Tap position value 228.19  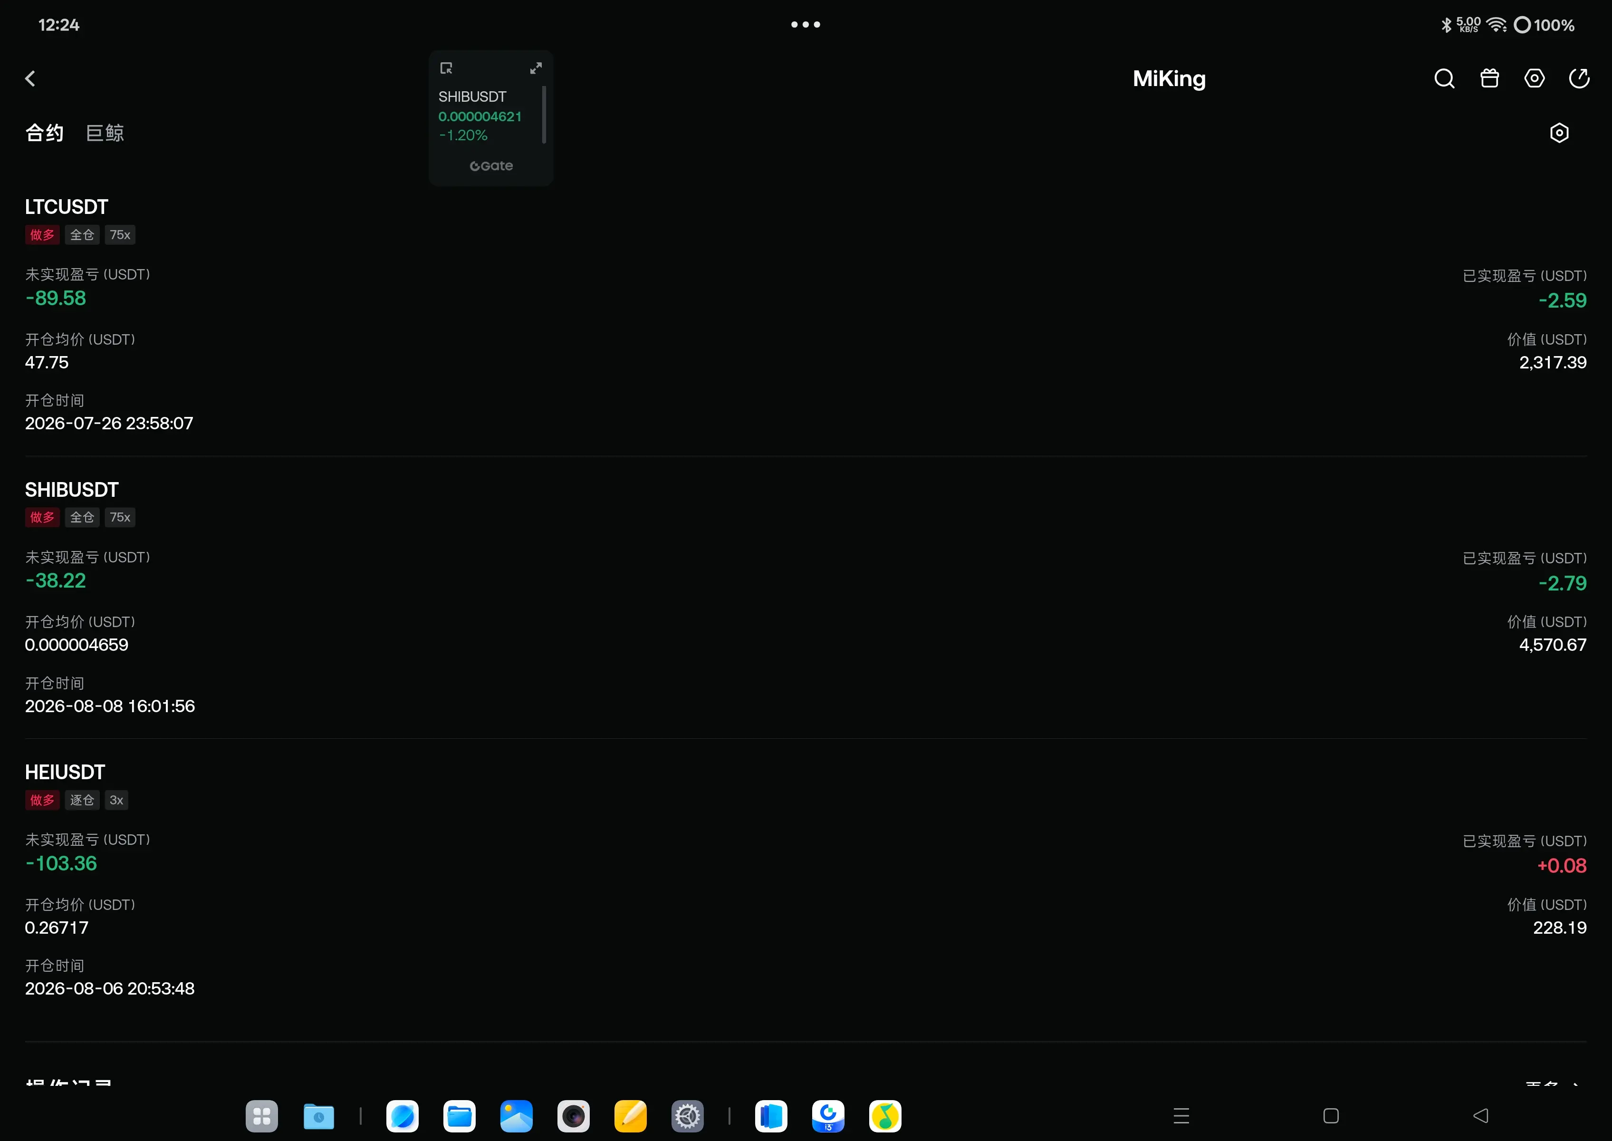(x=1559, y=928)
